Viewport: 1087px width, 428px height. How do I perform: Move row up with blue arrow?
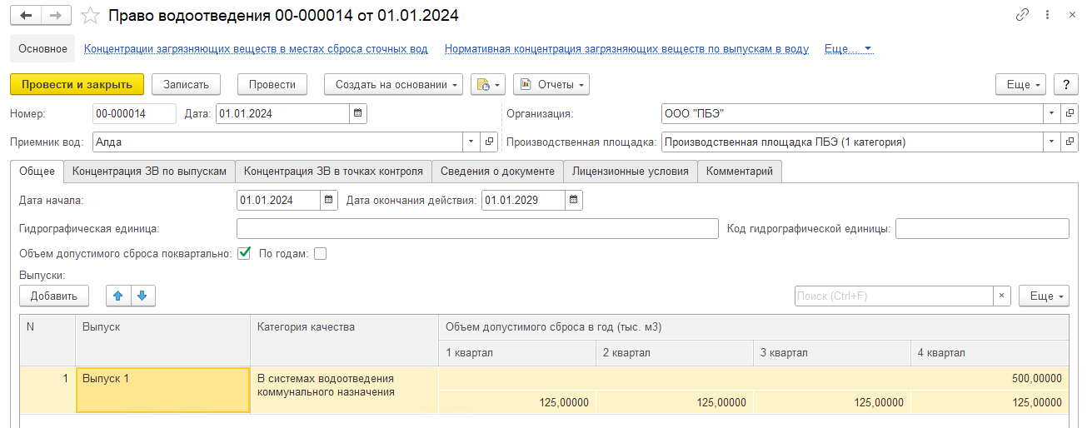click(118, 296)
